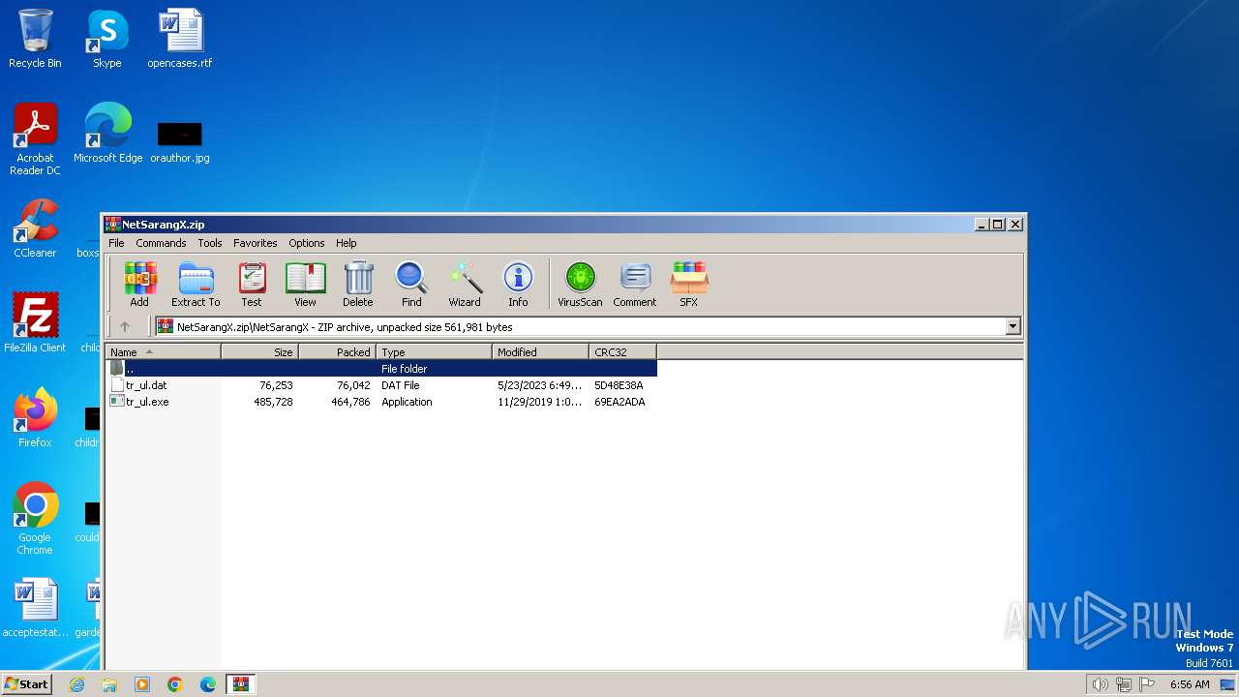The image size is (1239, 697).
Task: Open the Recycle Bin desktop icon
Action: (35, 39)
